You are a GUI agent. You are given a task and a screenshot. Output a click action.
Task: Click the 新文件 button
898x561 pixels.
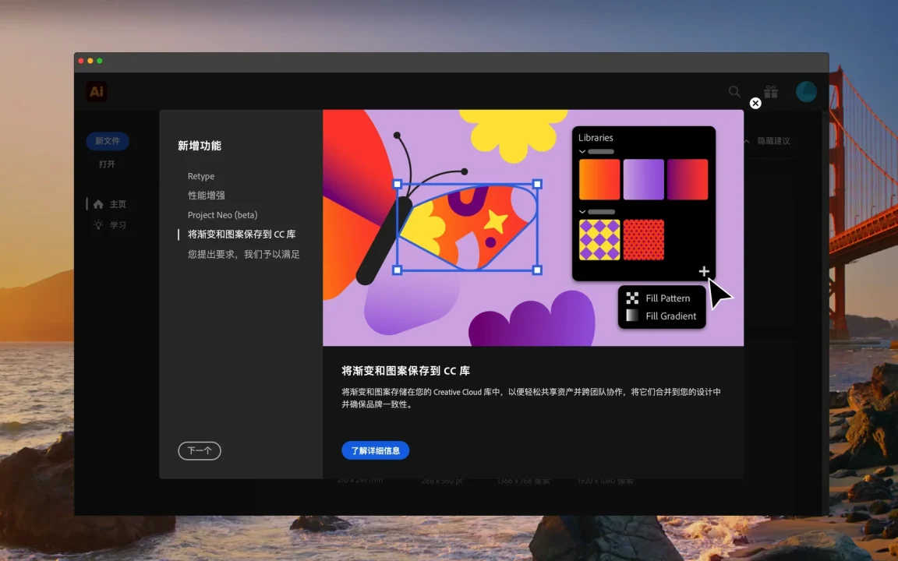coord(108,141)
